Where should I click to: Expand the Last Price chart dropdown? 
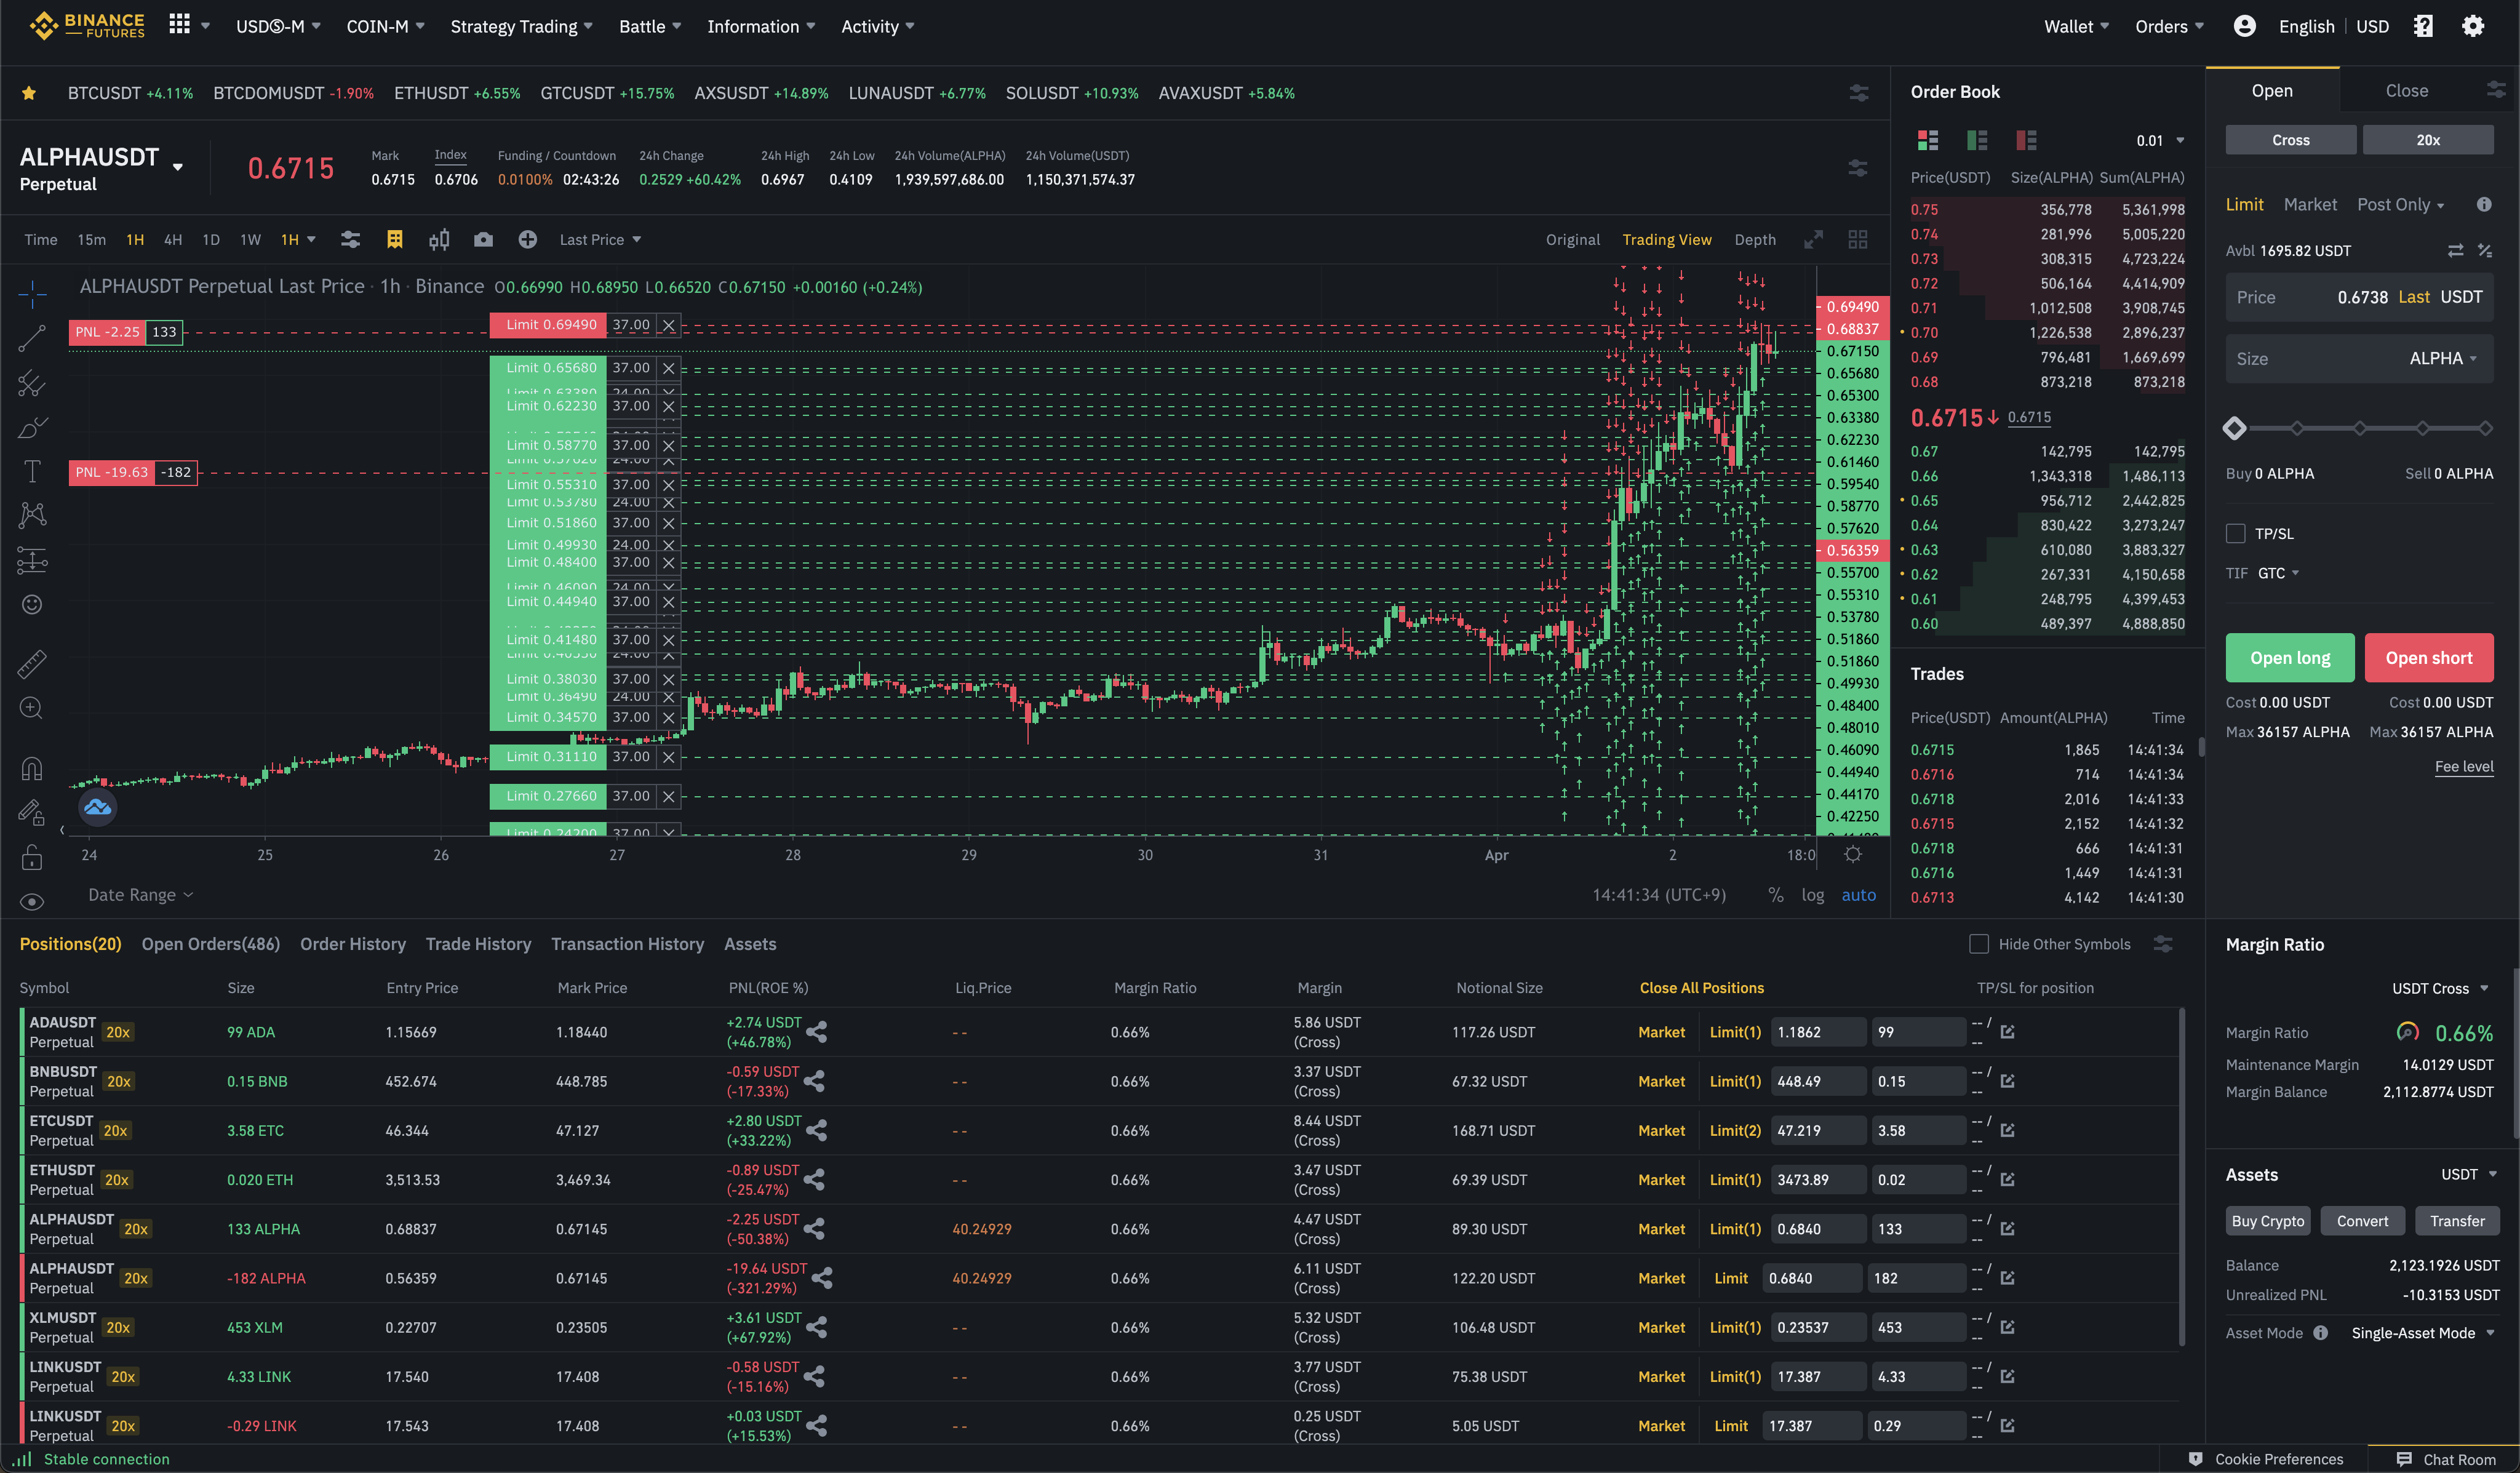click(600, 240)
